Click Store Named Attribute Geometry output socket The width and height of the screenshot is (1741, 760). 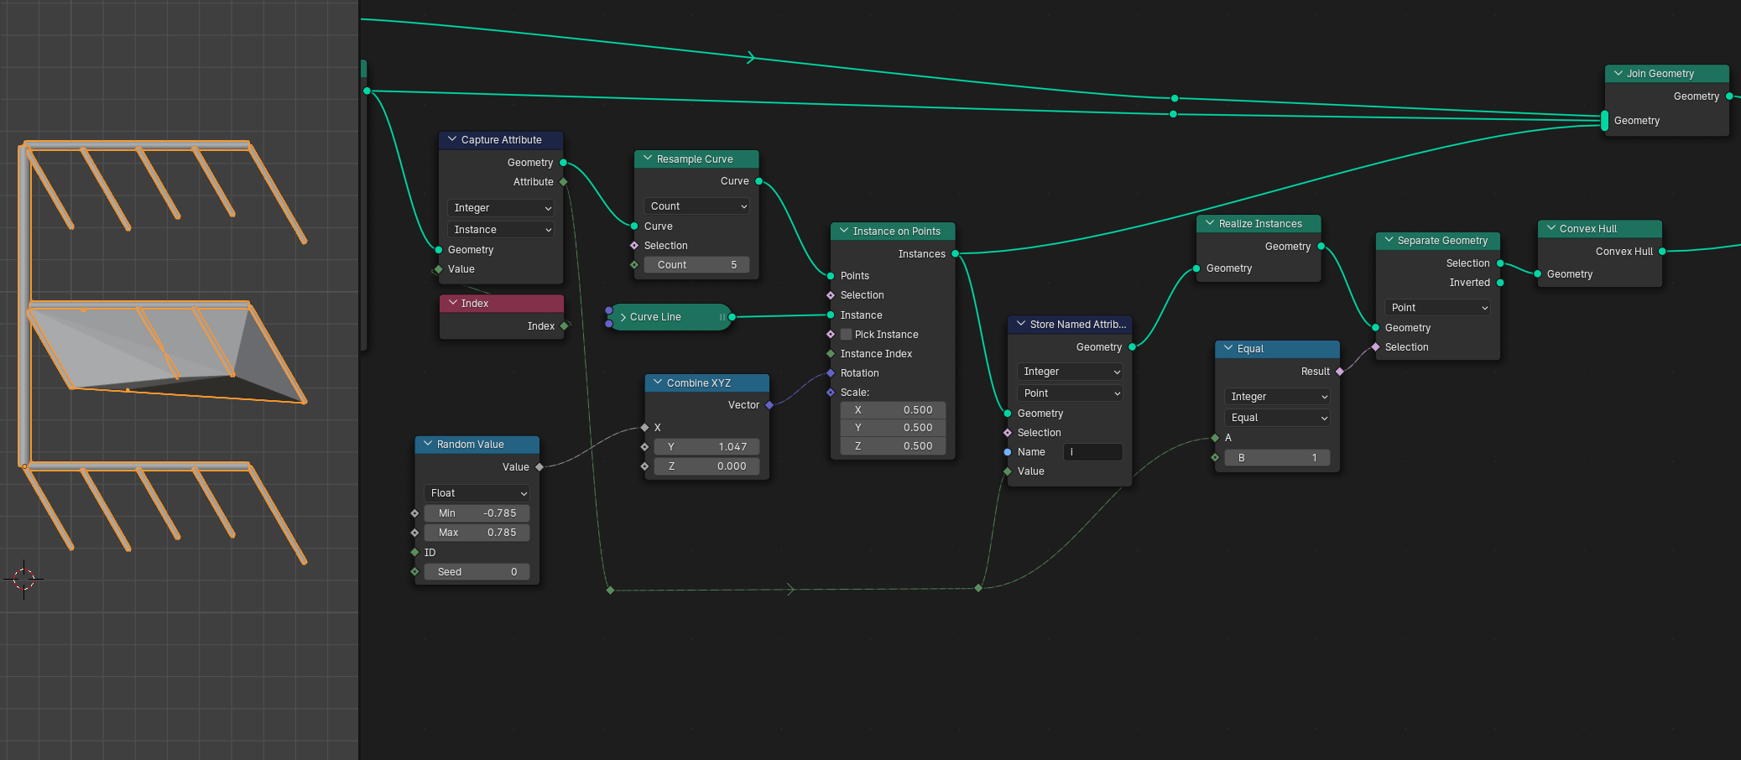(x=1132, y=347)
